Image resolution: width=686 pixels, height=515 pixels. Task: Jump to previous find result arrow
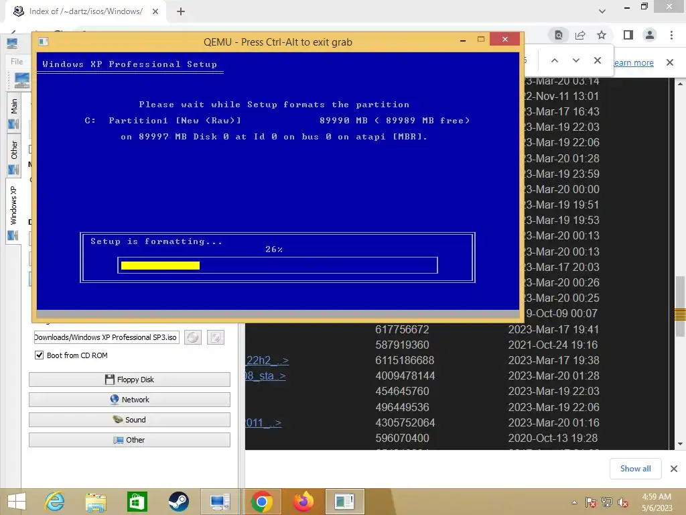pos(554,60)
